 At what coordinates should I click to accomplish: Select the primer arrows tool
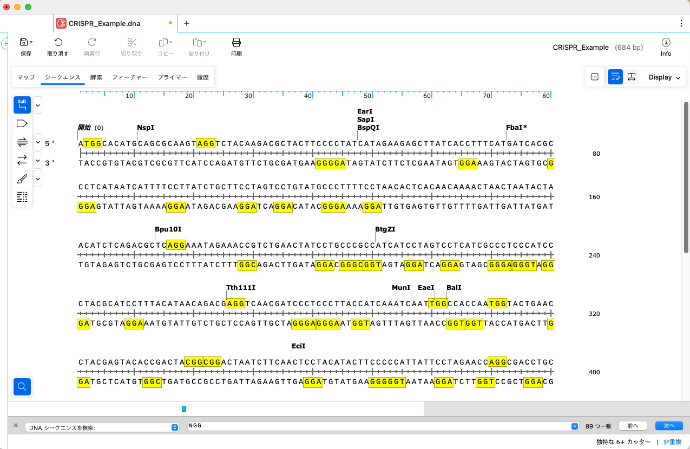[22, 160]
